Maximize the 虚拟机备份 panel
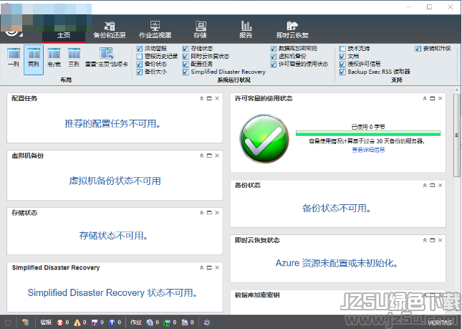 [209, 156]
